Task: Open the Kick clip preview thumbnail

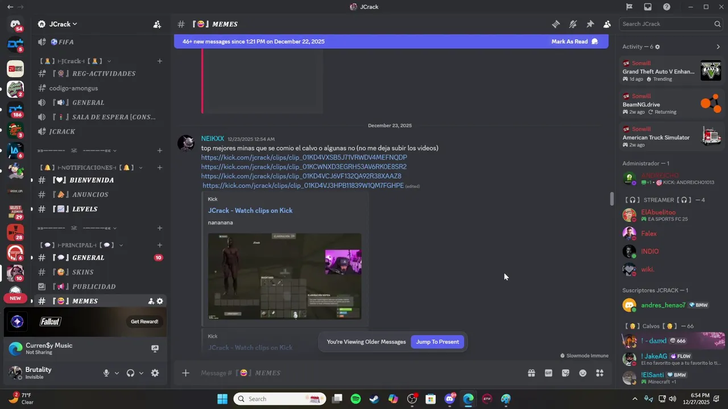Action: point(284,276)
